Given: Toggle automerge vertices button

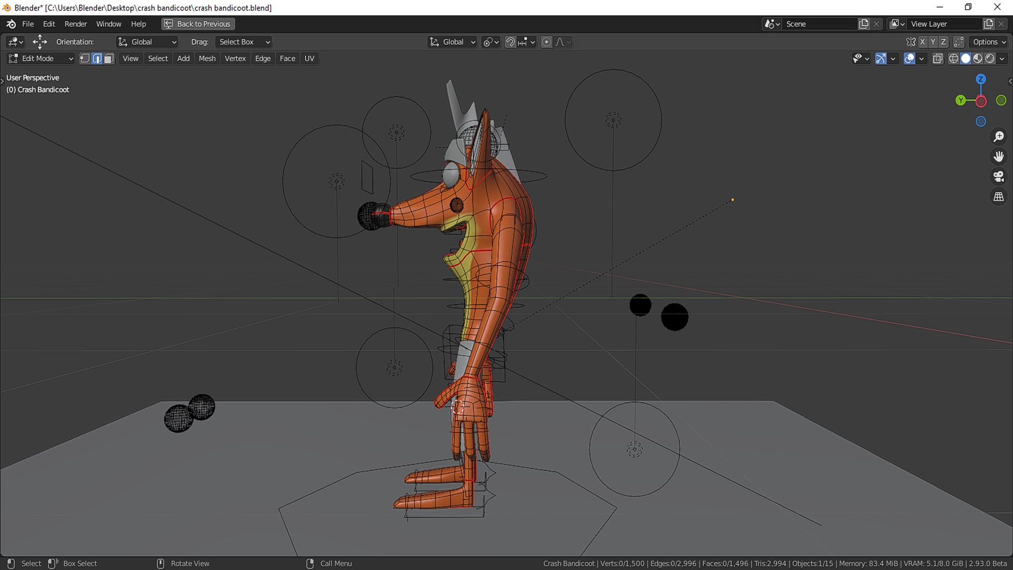Looking at the screenshot, I should click(959, 42).
